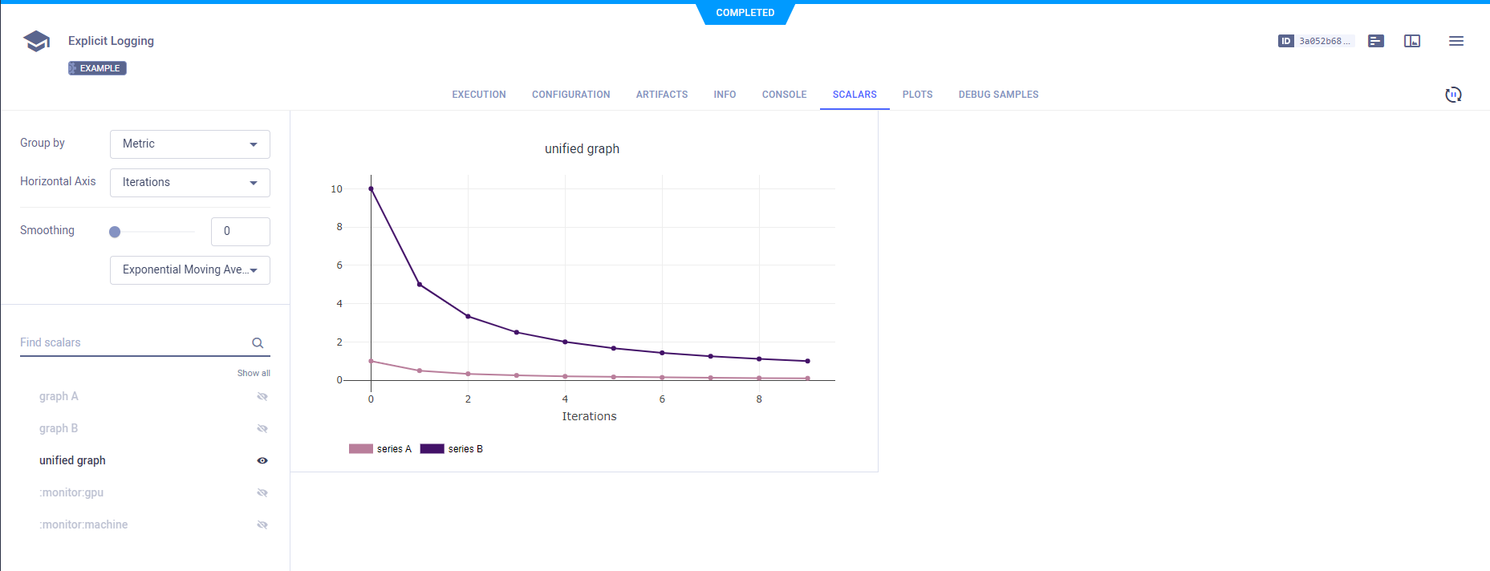
Task: Switch to the DEBUG SAMPLES tab
Action: [997, 95]
